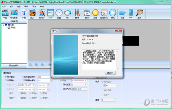
Task: Open the red line color dropdown
Action: tap(79, 81)
